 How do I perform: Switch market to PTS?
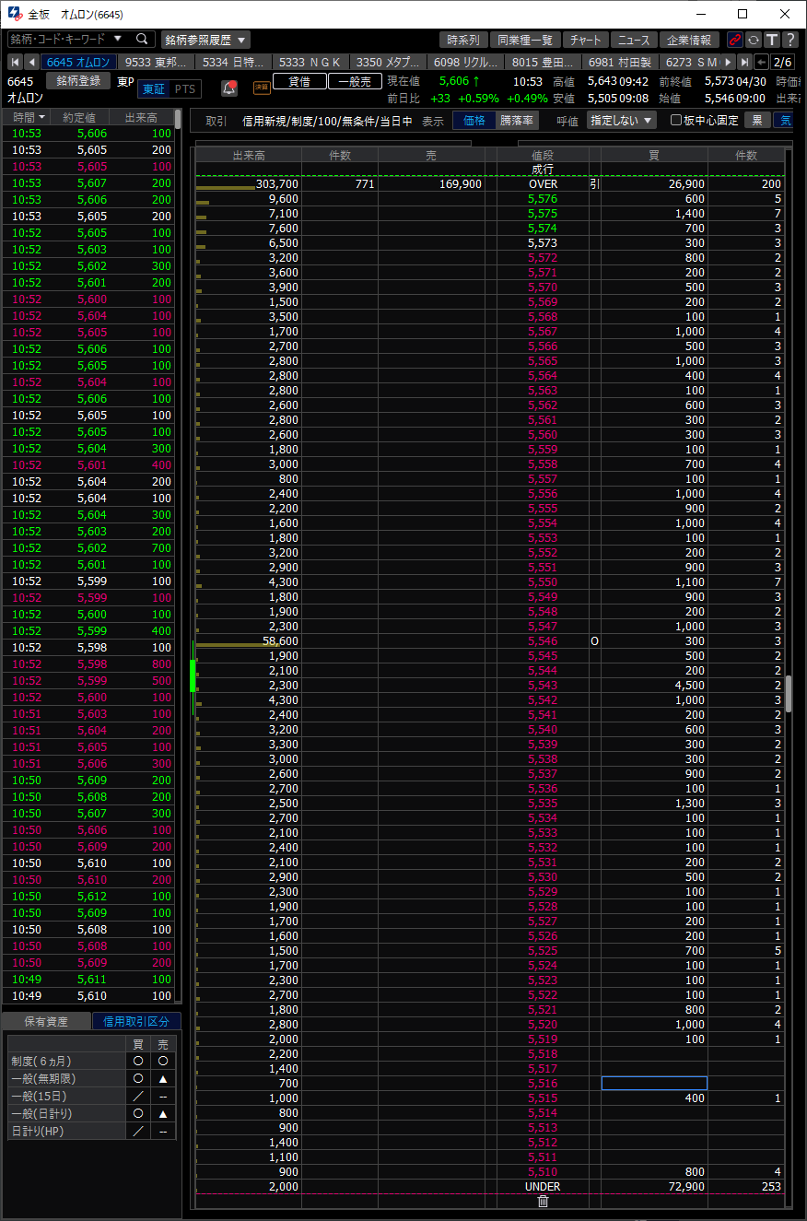point(185,88)
